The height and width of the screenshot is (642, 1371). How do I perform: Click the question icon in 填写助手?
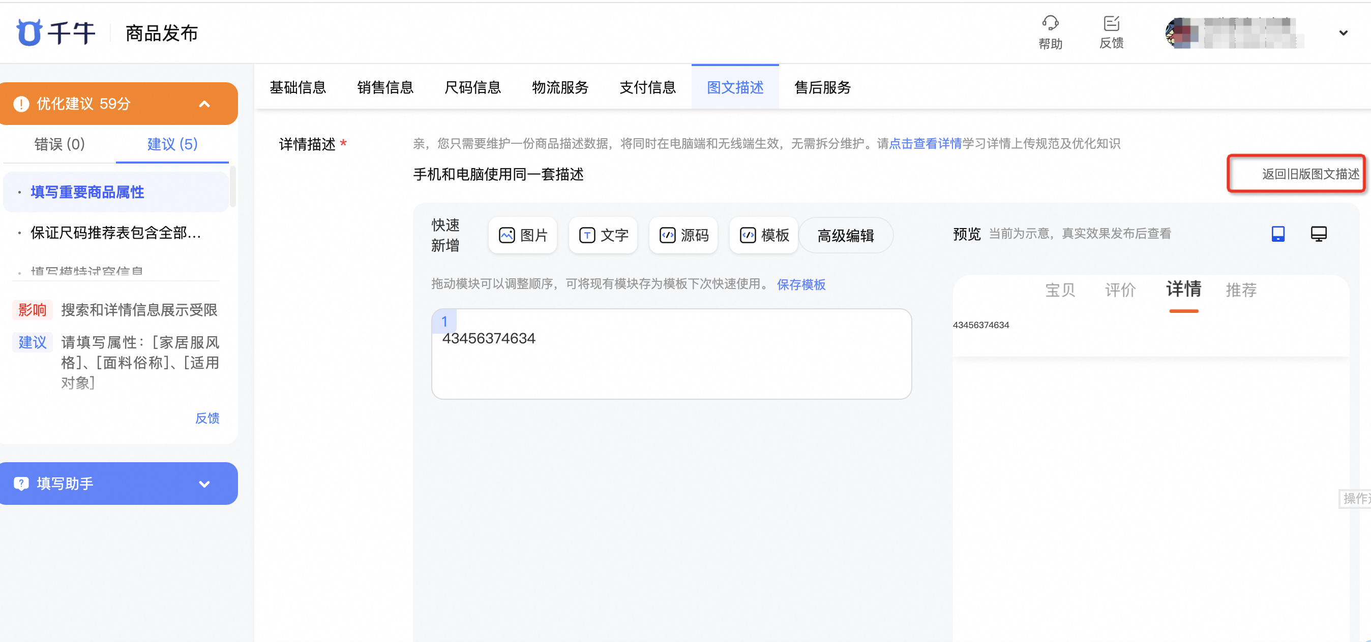(x=21, y=484)
